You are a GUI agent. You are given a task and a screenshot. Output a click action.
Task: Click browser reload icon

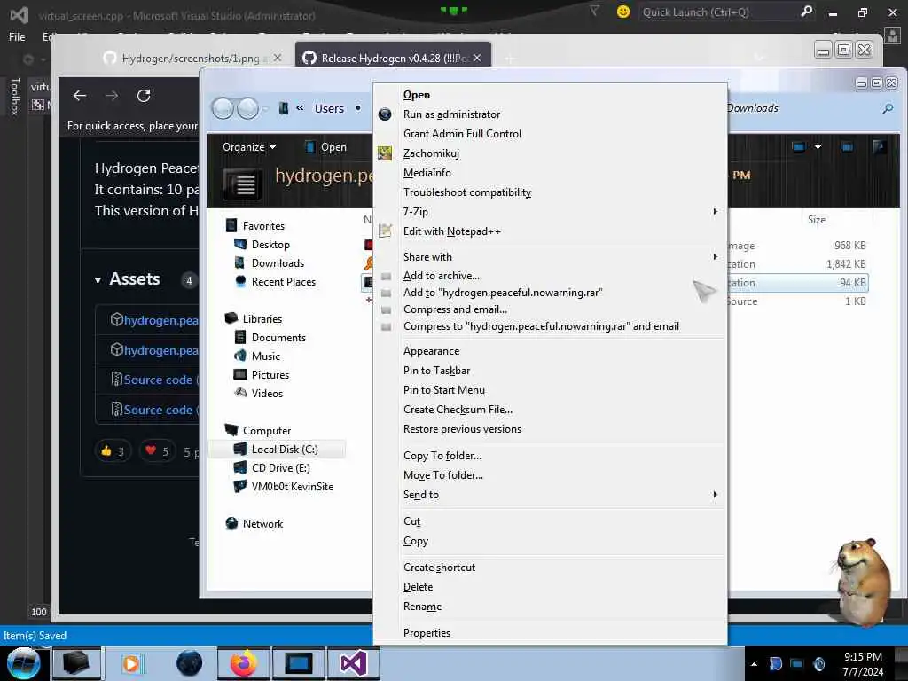[144, 96]
